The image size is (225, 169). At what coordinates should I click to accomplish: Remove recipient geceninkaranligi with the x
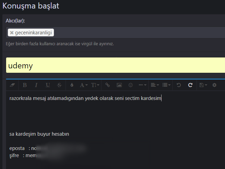tap(12, 33)
